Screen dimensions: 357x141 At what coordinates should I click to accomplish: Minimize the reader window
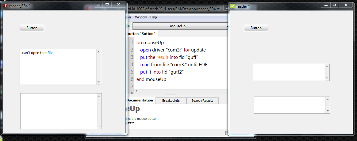(326, 5)
